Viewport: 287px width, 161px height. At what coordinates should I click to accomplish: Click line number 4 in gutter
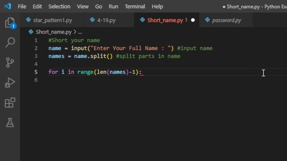(36, 64)
